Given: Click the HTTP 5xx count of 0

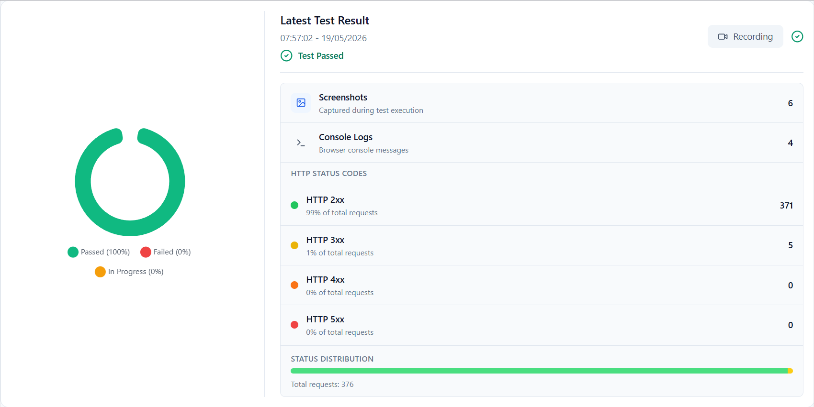Looking at the screenshot, I should tap(791, 325).
